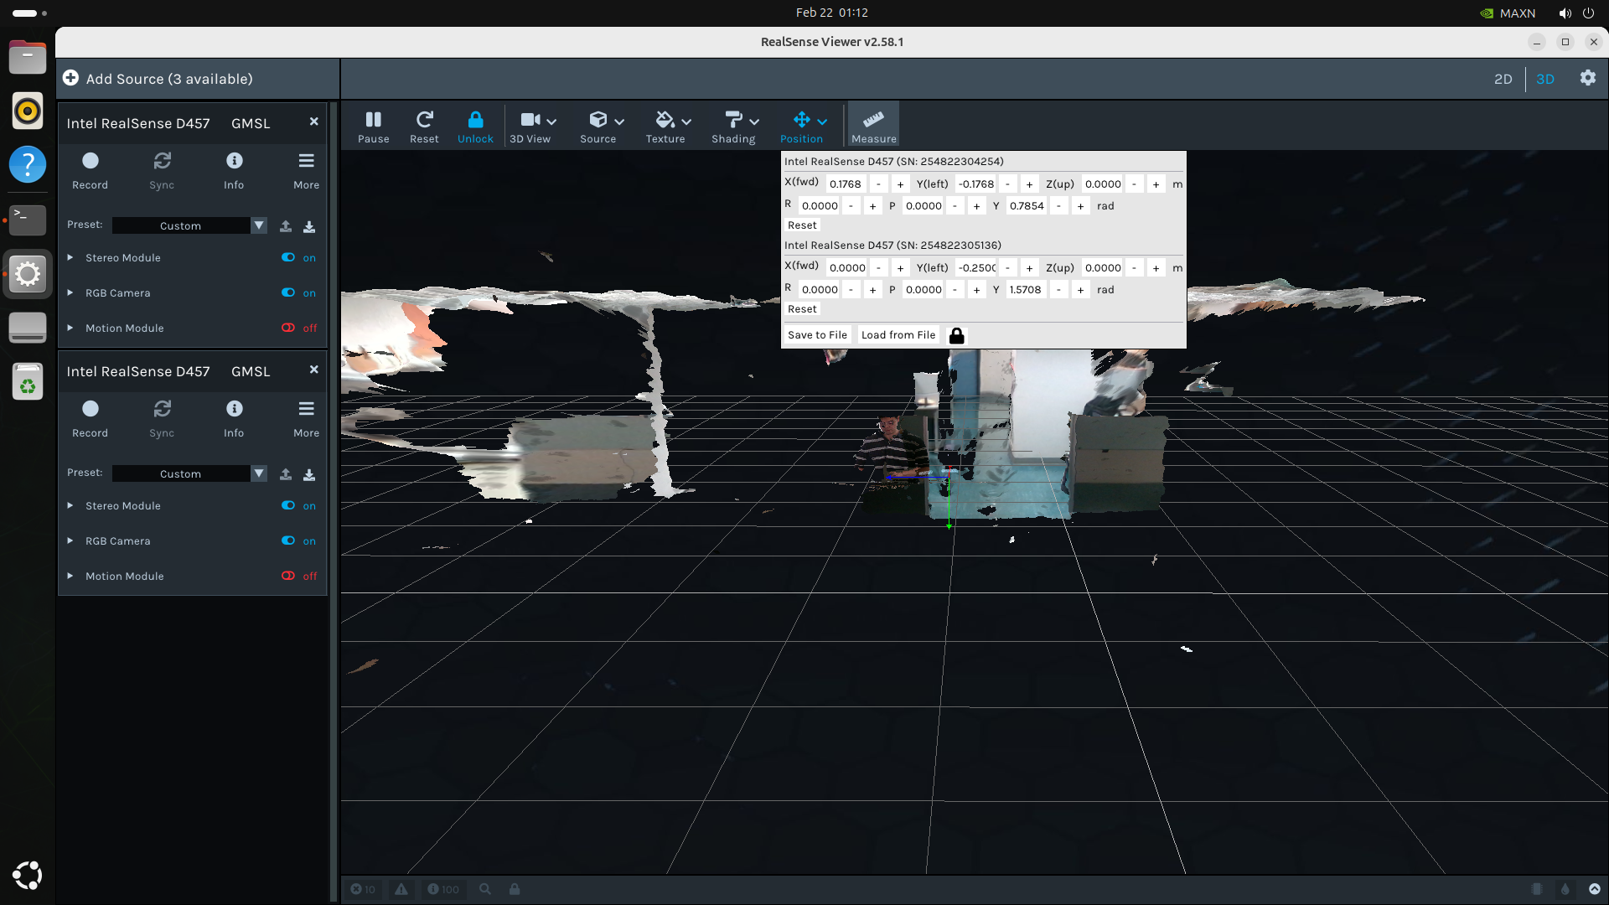Increase Z(up) for camera SN 254822304254

(1156, 184)
